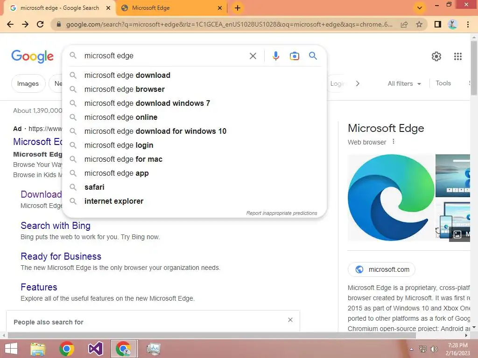Viewport: 478px width, 358px height.
Task: Open the All filters dropdown
Action: [x=404, y=83]
